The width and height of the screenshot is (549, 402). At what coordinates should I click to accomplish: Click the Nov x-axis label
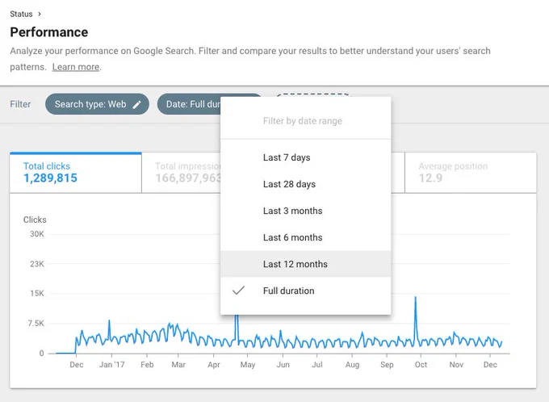(x=456, y=365)
